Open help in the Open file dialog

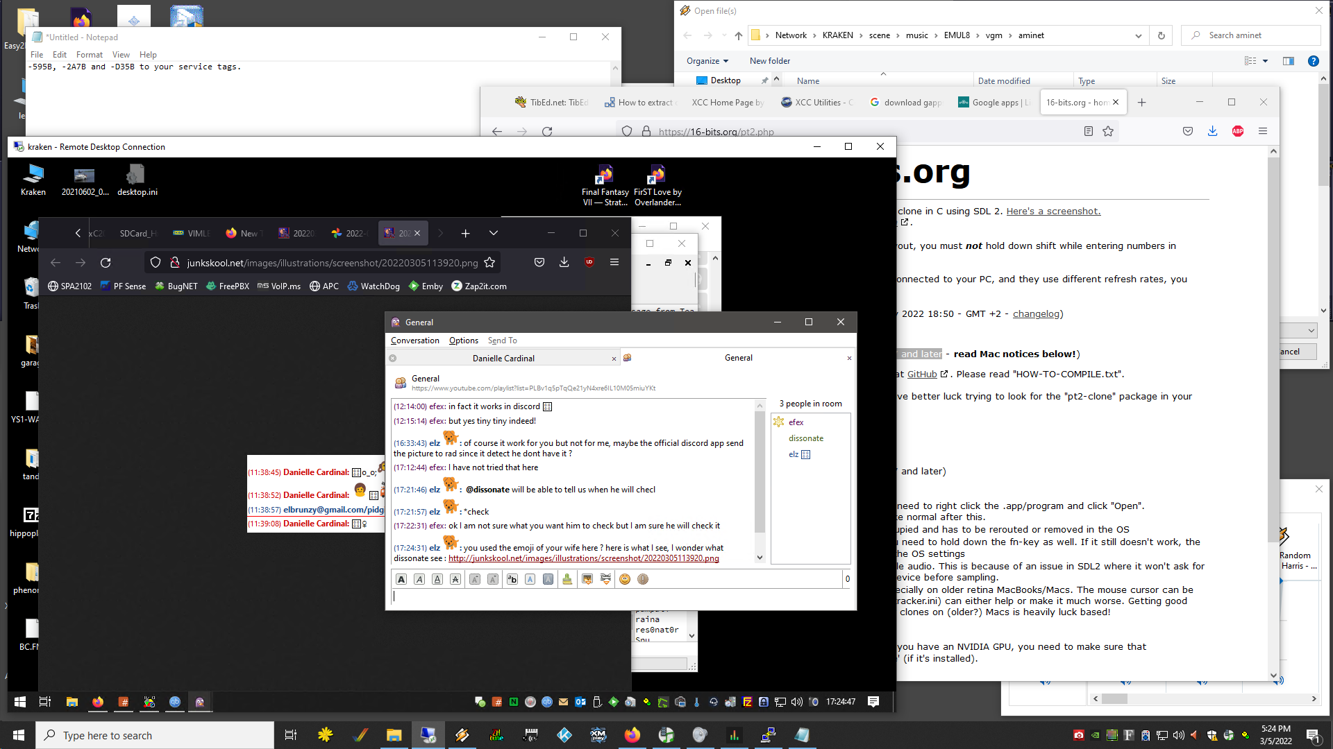(x=1314, y=61)
